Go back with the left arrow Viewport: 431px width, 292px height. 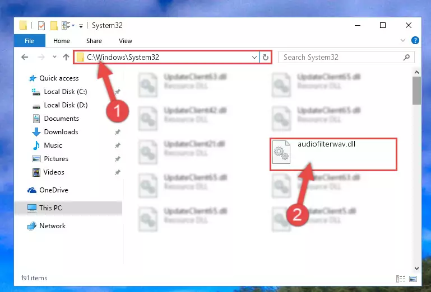pyautogui.click(x=25, y=57)
